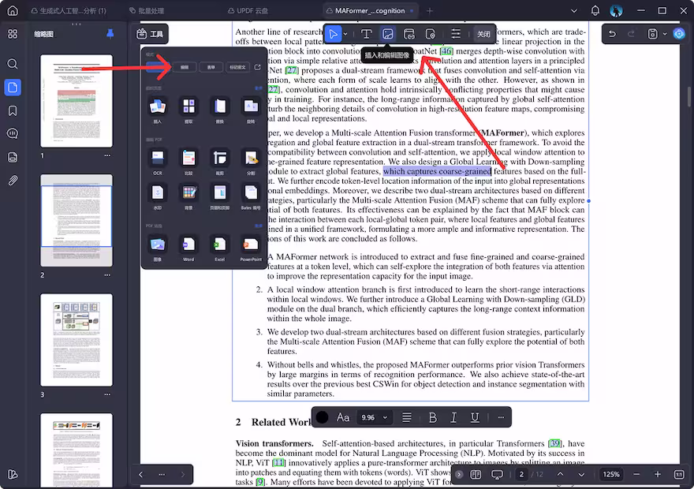Viewport: 694px width, 489px height.
Task: Select the crop (裁剪) tool
Action: pos(218,159)
